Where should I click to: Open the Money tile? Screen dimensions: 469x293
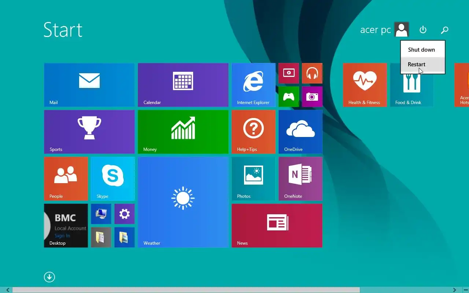(183, 132)
